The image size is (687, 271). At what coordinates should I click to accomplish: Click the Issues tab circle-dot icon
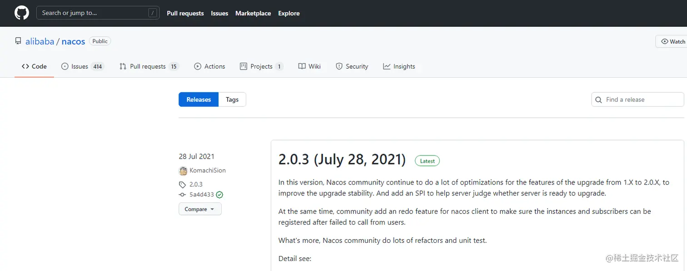tap(65, 66)
